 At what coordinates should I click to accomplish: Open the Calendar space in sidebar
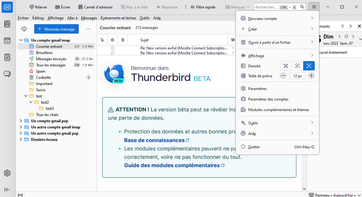click(x=7, y=41)
